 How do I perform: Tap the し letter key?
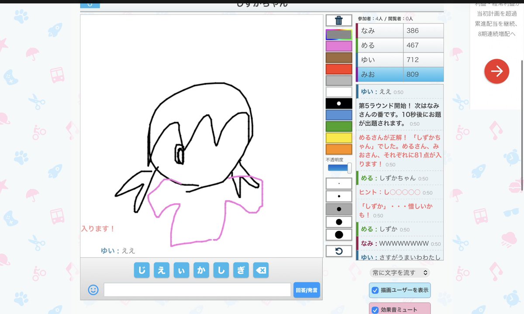(x=221, y=270)
